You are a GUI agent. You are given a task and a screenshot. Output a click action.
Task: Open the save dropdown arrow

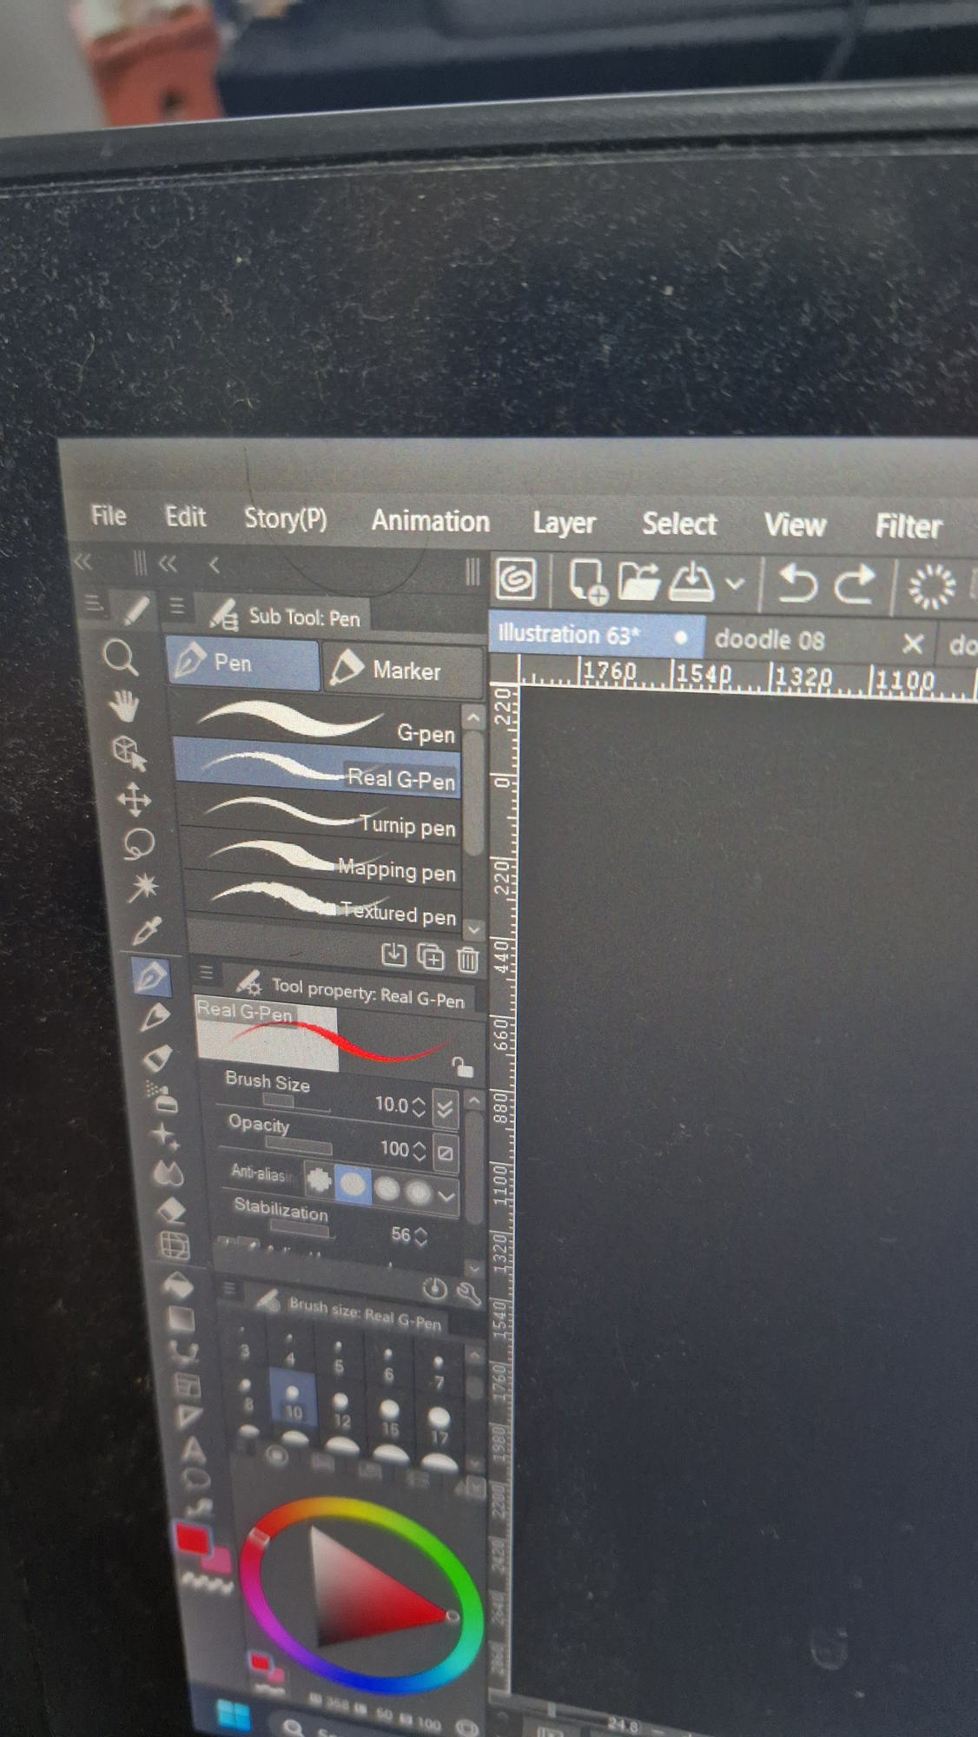[x=735, y=584]
